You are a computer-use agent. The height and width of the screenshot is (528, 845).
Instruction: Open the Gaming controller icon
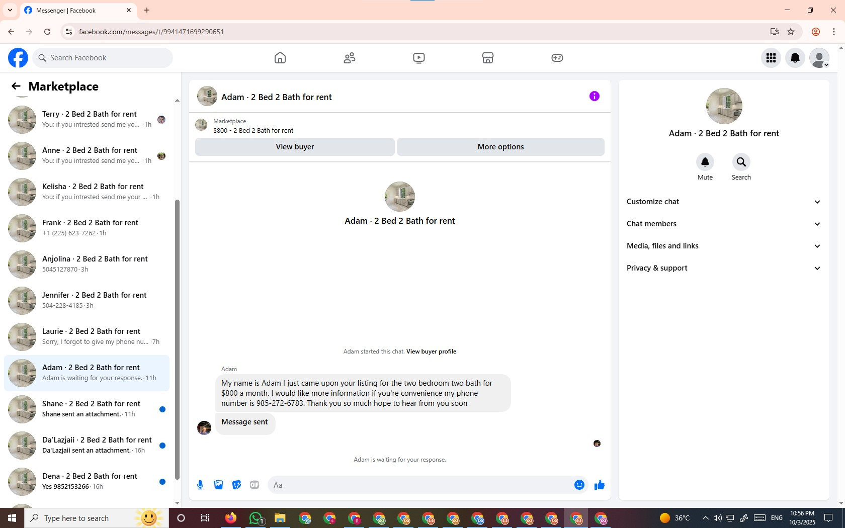click(557, 58)
